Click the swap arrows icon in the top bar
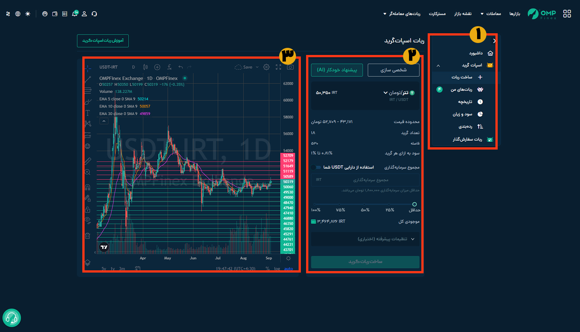The height and width of the screenshot is (332, 580). (8, 14)
